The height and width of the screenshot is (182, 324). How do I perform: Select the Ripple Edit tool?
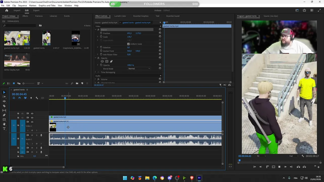tap(4, 101)
